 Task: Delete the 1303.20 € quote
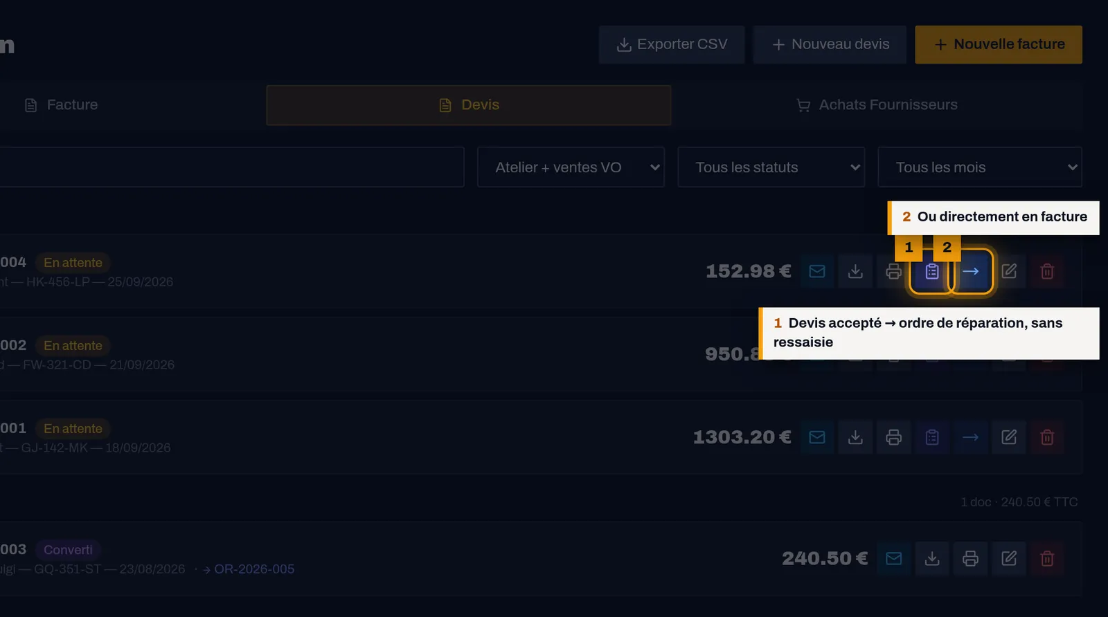pyautogui.click(x=1047, y=437)
